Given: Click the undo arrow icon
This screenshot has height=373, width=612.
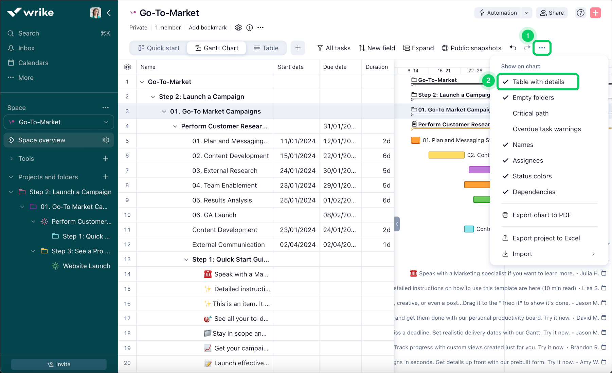Looking at the screenshot, I should coord(513,48).
